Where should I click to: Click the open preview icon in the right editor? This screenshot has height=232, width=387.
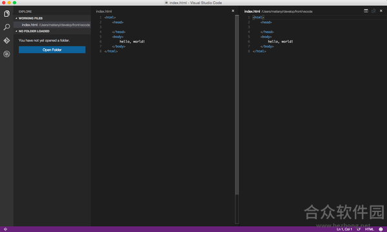373,11
